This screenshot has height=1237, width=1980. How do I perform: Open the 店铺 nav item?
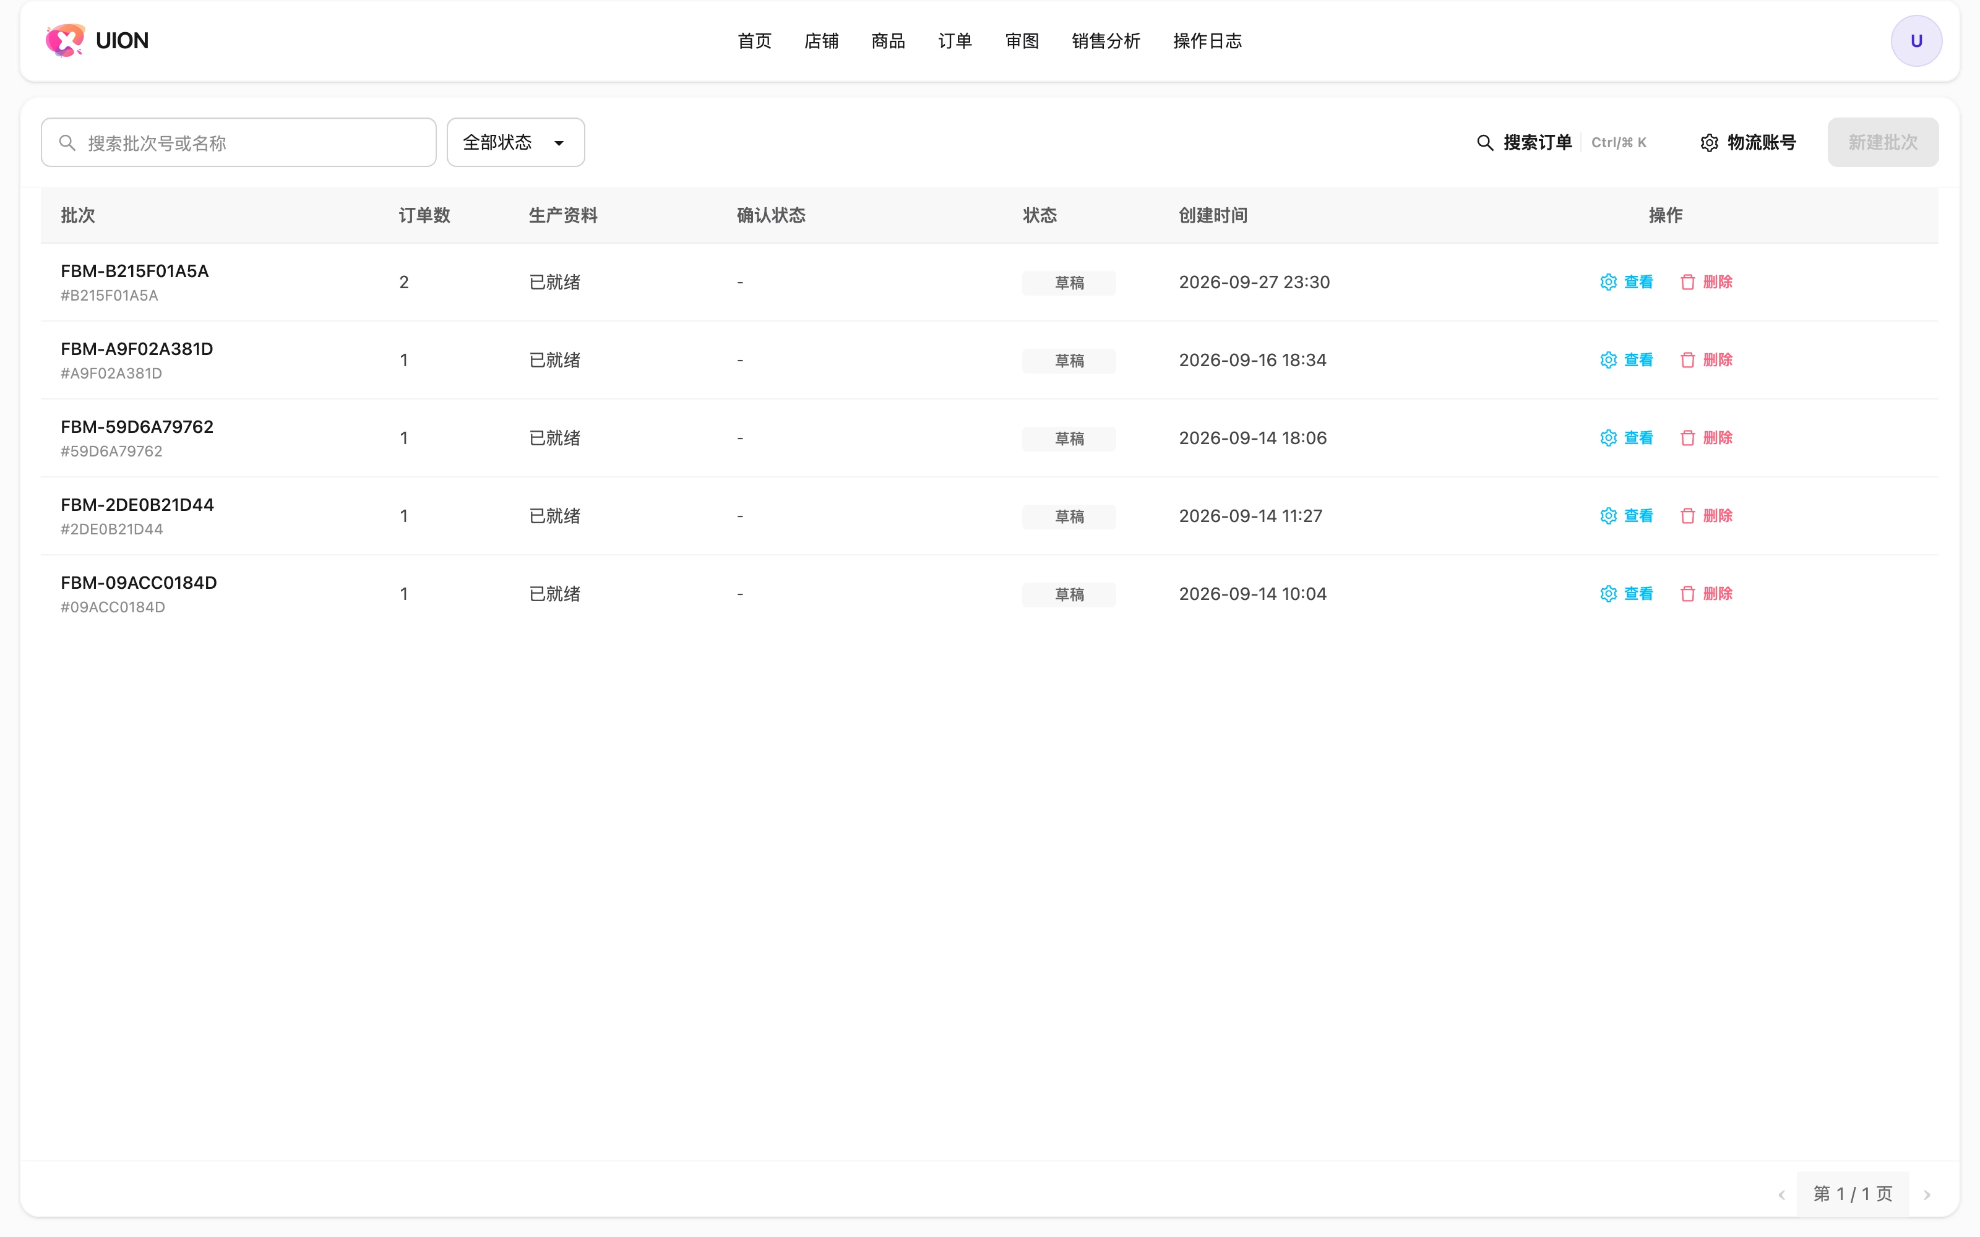pyautogui.click(x=822, y=41)
